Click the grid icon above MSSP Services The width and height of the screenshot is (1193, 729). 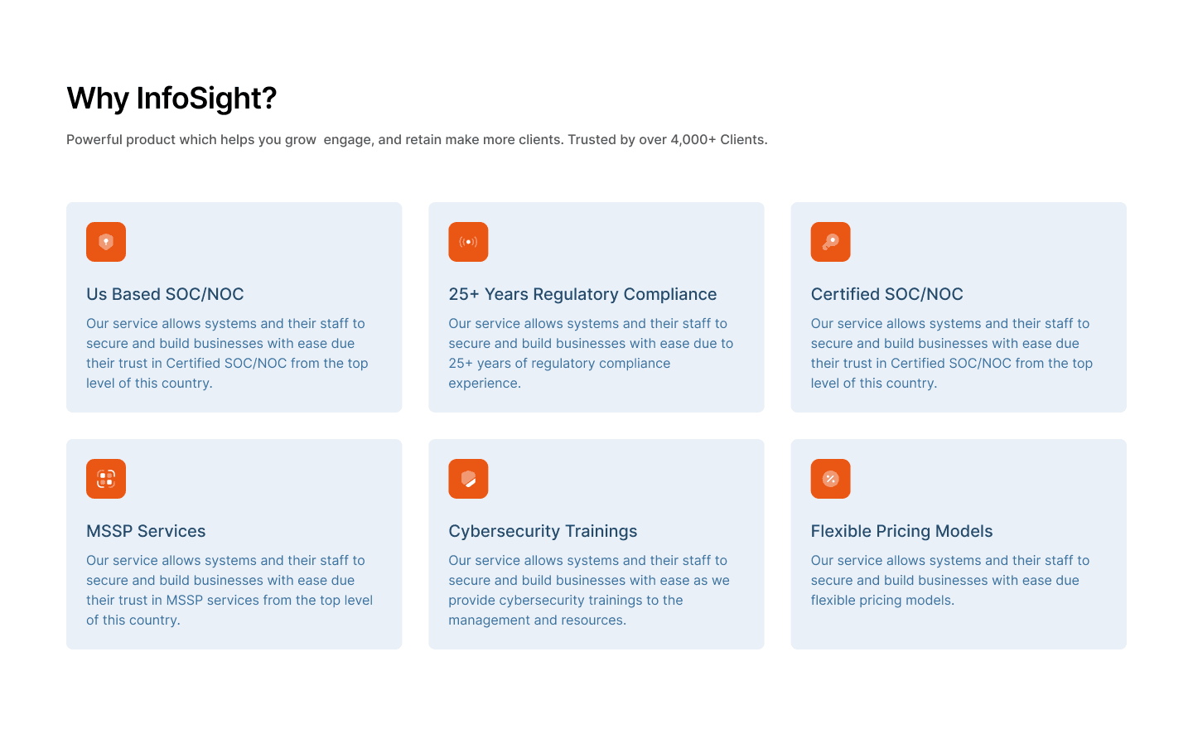[105, 478]
